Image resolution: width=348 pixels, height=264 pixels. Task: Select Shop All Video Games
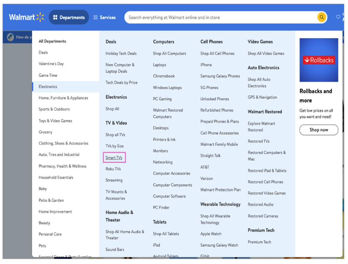tap(266, 54)
